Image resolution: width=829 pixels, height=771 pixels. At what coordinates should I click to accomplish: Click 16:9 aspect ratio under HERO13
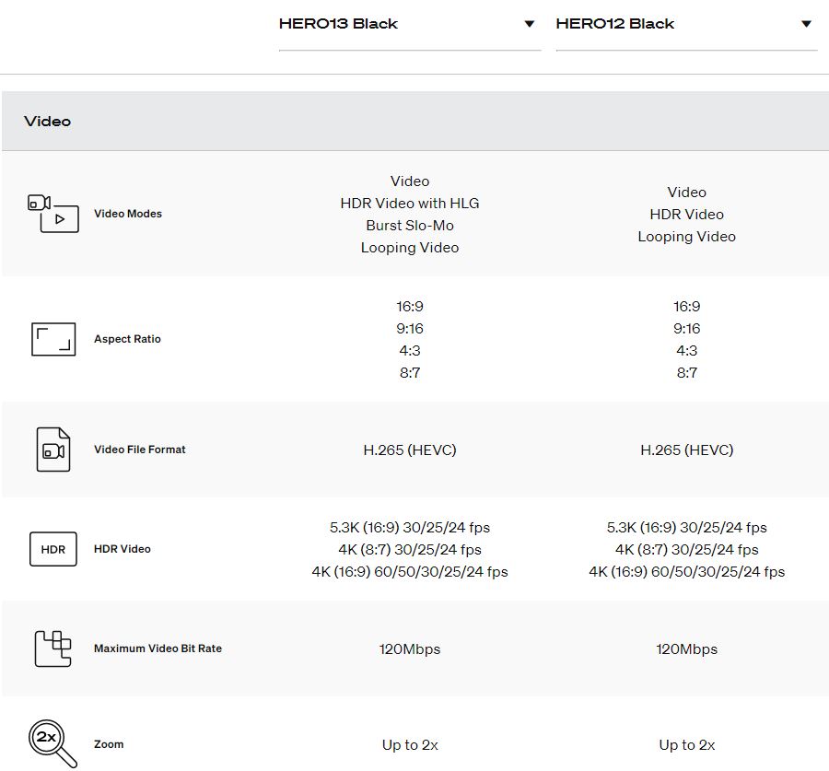(410, 306)
